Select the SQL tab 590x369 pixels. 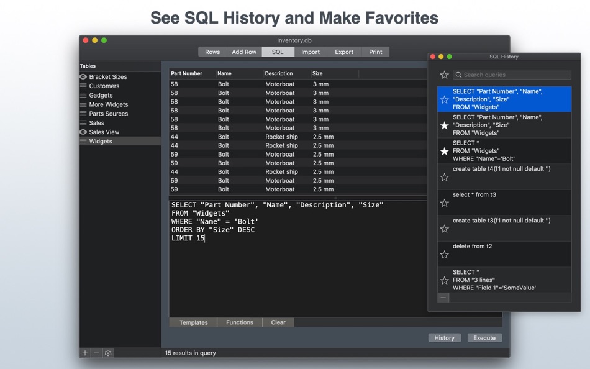point(278,52)
